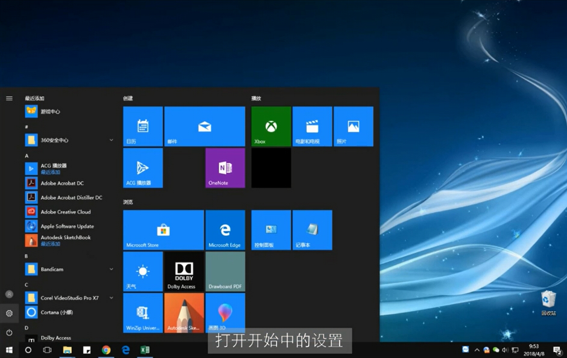Launch the WinZip Universal tile

pos(143,313)
